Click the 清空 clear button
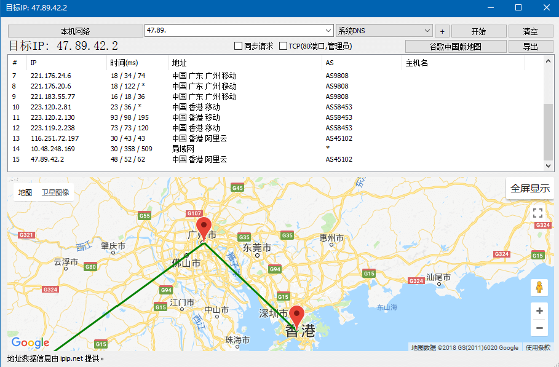 (x=531, y=31)
